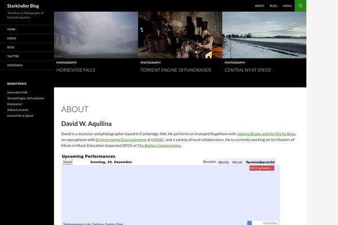Click the Starkindler Blog site title

[23, 6]
